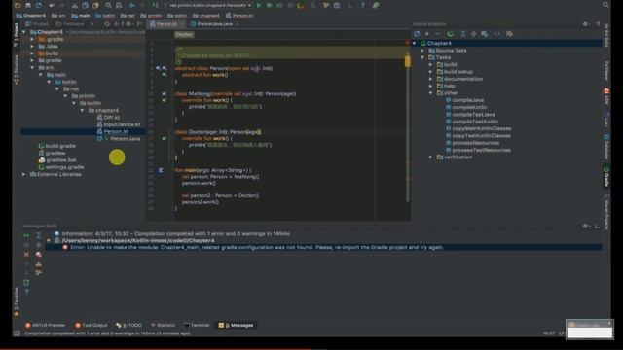623x350 pixels.
Task: Select compileKotlin Gradle task
Action: click(x=469, y=108)
